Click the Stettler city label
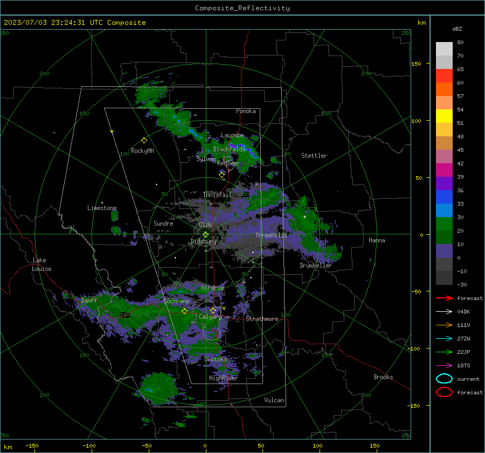This screenshot has width=485, height=453. tap(314, 156)
